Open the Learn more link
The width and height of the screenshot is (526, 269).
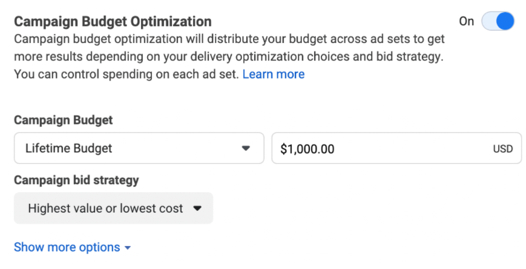click(x=274, y=74)
